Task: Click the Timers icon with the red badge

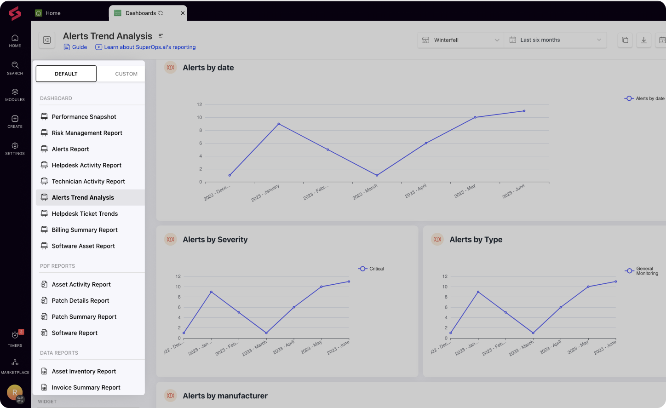Action: click(15, 338)
